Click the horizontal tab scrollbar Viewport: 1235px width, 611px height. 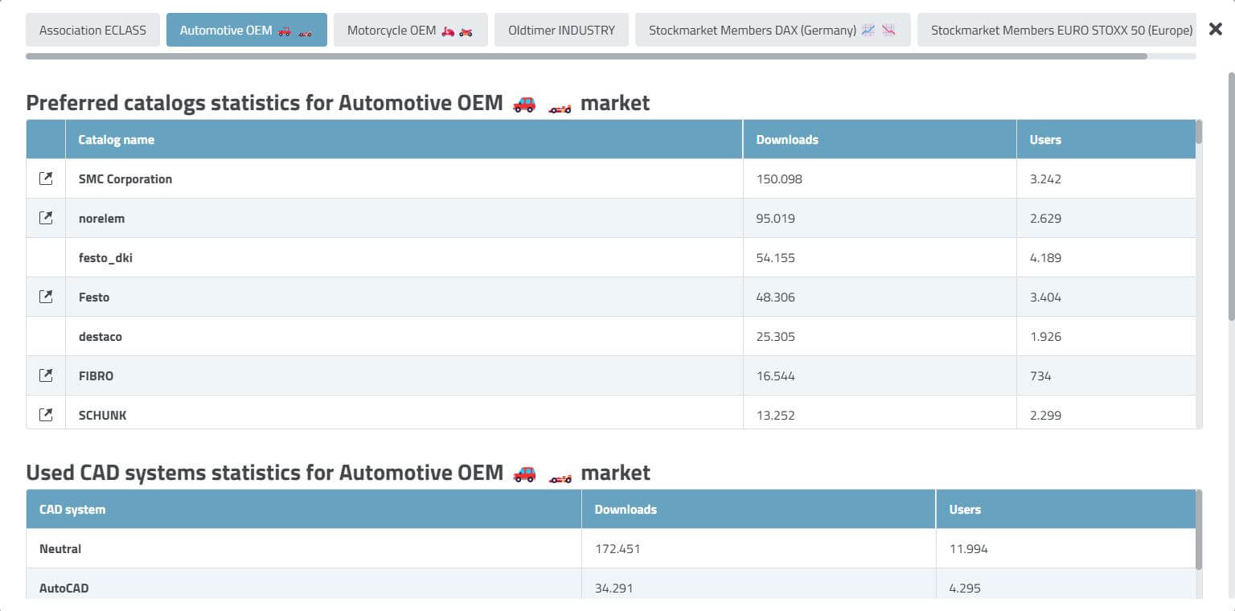586,56
